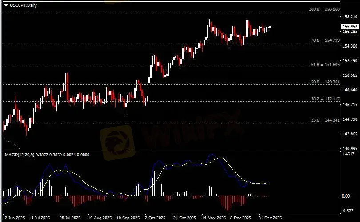
Task: Click the 12 Jun 2025 date marker
Action: (14, 218)
